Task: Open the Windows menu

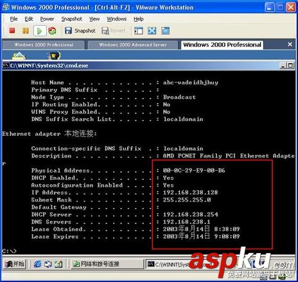Action: (116, 19)
